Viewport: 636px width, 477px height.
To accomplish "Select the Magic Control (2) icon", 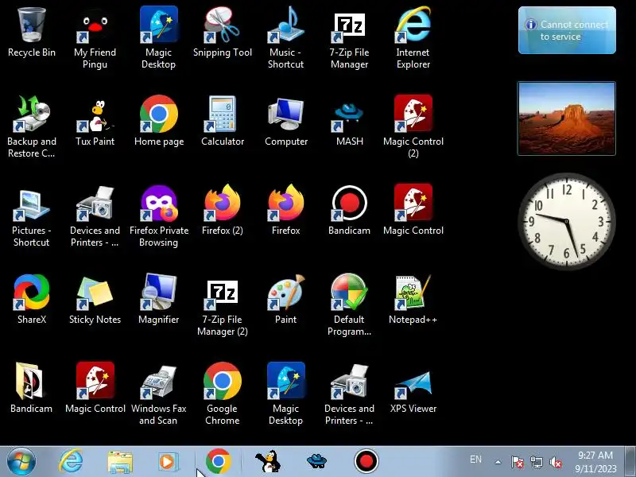I will coord(413,126).
